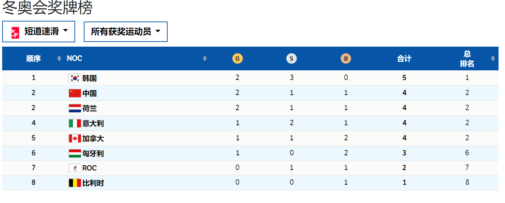Click the 合计 column header
Image resolution: width=505 pixels, height=203 pixels.
(x=404, y=58)
